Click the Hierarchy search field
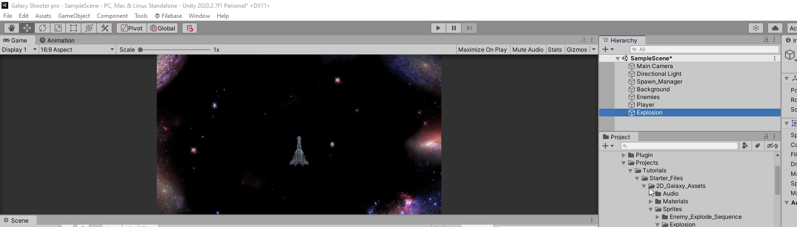The width and height of the screenshot is (797, 227). pyautogui.click(x=704, y=49)
